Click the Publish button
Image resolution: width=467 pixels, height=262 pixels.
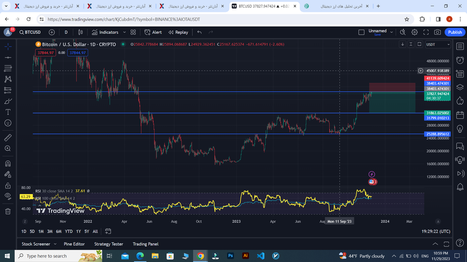(455, 32)
